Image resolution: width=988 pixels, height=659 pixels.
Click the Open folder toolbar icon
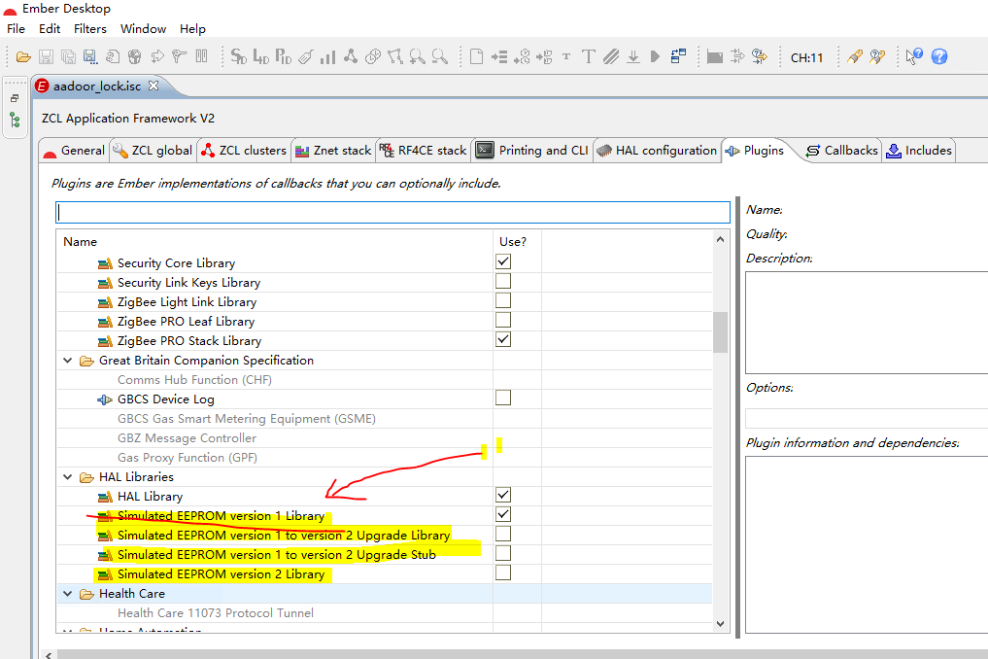(23, 57)
